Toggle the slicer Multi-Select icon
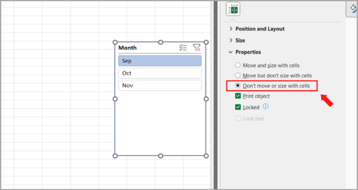 click(183, 47)
